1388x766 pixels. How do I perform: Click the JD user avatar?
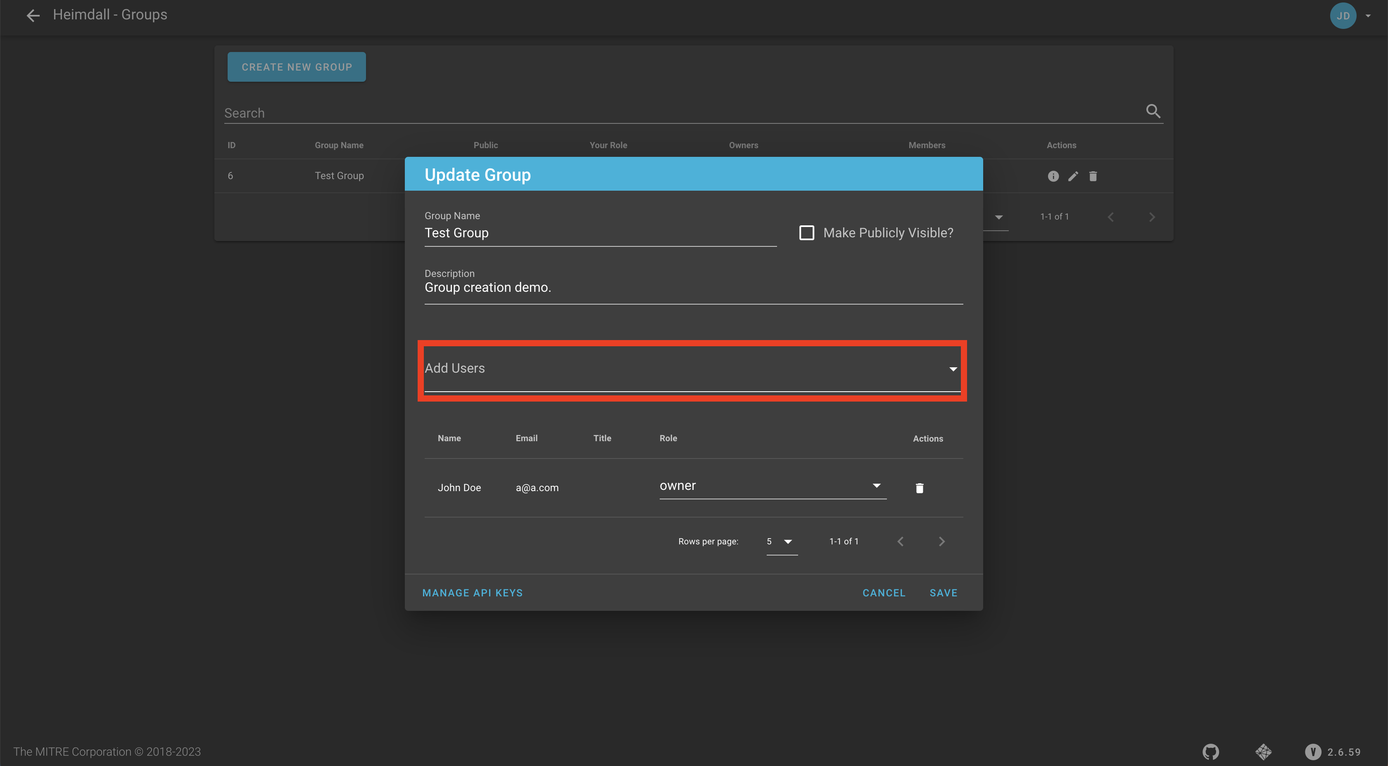pyautogui.click(x=1343, y=16)
